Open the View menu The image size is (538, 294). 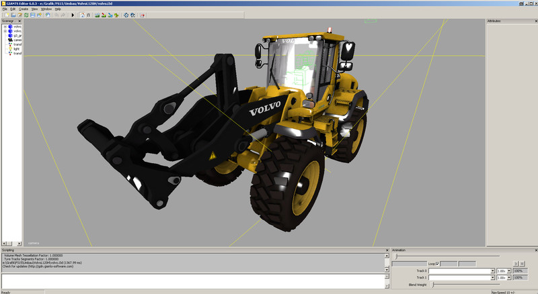click(35, 9)
